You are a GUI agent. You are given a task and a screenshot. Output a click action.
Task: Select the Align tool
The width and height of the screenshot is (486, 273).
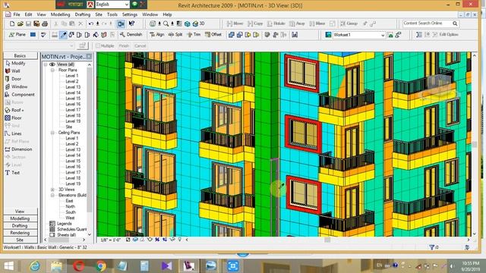coord(157,35)
